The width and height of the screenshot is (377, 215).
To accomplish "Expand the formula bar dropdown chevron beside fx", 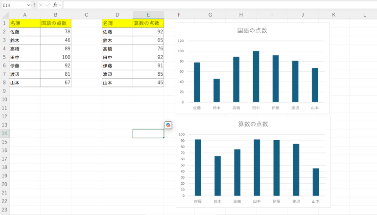I will click(60, 5).
